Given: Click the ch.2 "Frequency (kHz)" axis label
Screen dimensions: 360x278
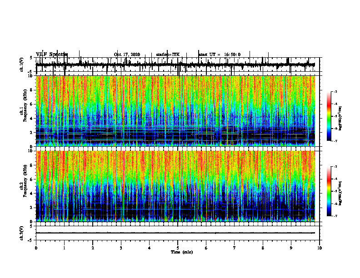Looking at the screenshot, I should (x=25, y=181).
